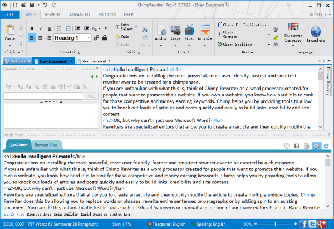Toggle italic formatting

[x=41, y=28]
